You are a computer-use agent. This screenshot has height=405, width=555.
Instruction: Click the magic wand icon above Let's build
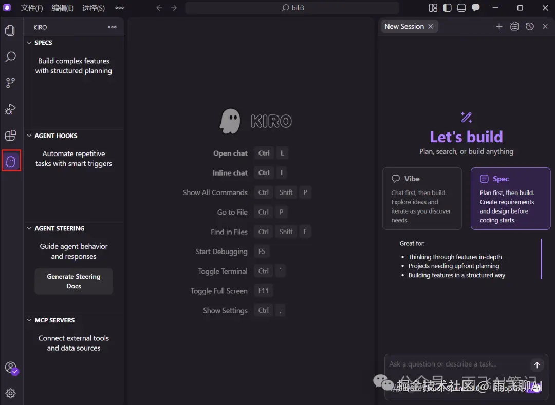466,118
